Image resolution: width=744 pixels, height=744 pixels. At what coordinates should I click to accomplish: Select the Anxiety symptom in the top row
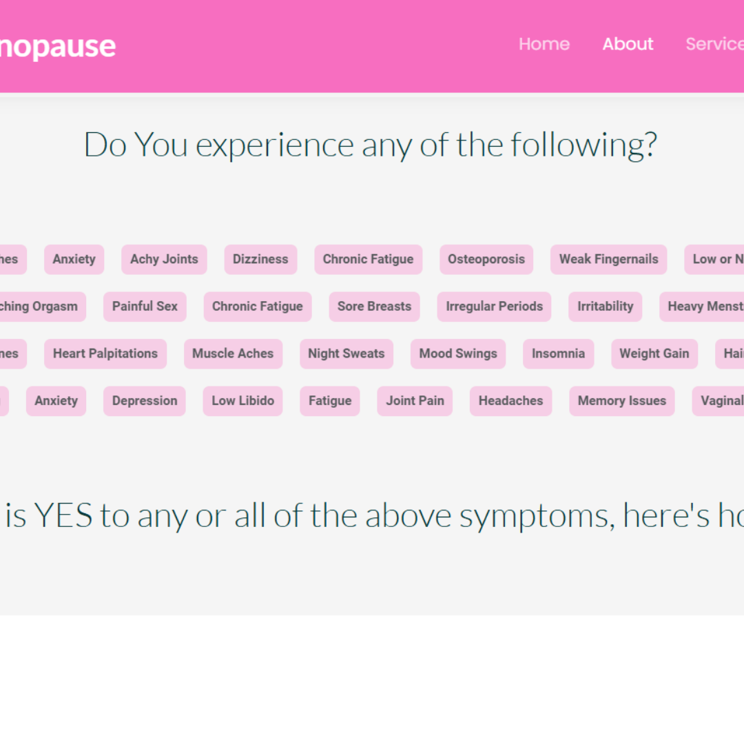pos(74,259)
